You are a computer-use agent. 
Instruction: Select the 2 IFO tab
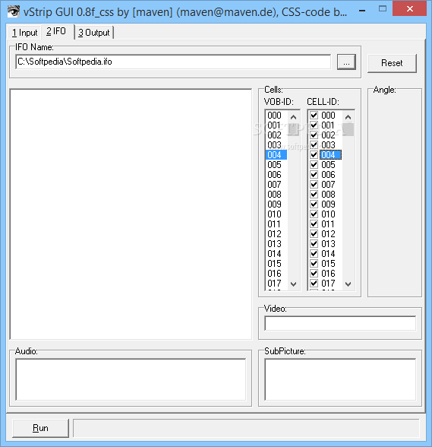[x=57, y=31]
